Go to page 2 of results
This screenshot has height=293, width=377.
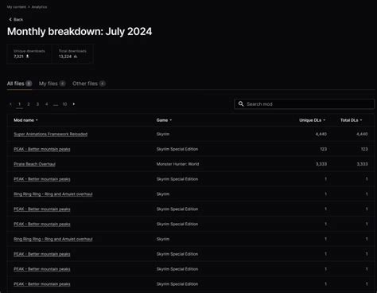(29, 104)
